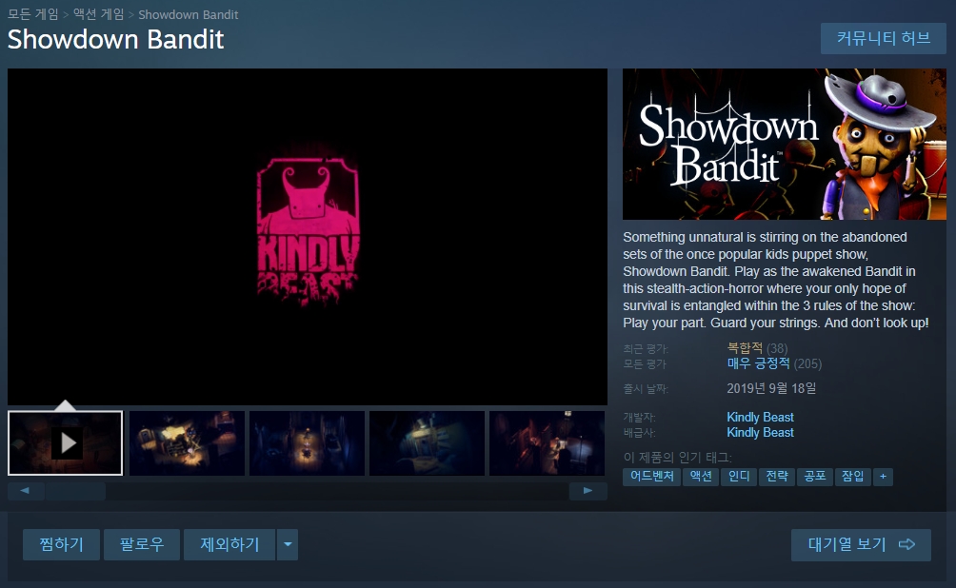Click the Showdown Bandit header capsule image
Viewport: 956px width, 588px height.
(x=784, y=144)
